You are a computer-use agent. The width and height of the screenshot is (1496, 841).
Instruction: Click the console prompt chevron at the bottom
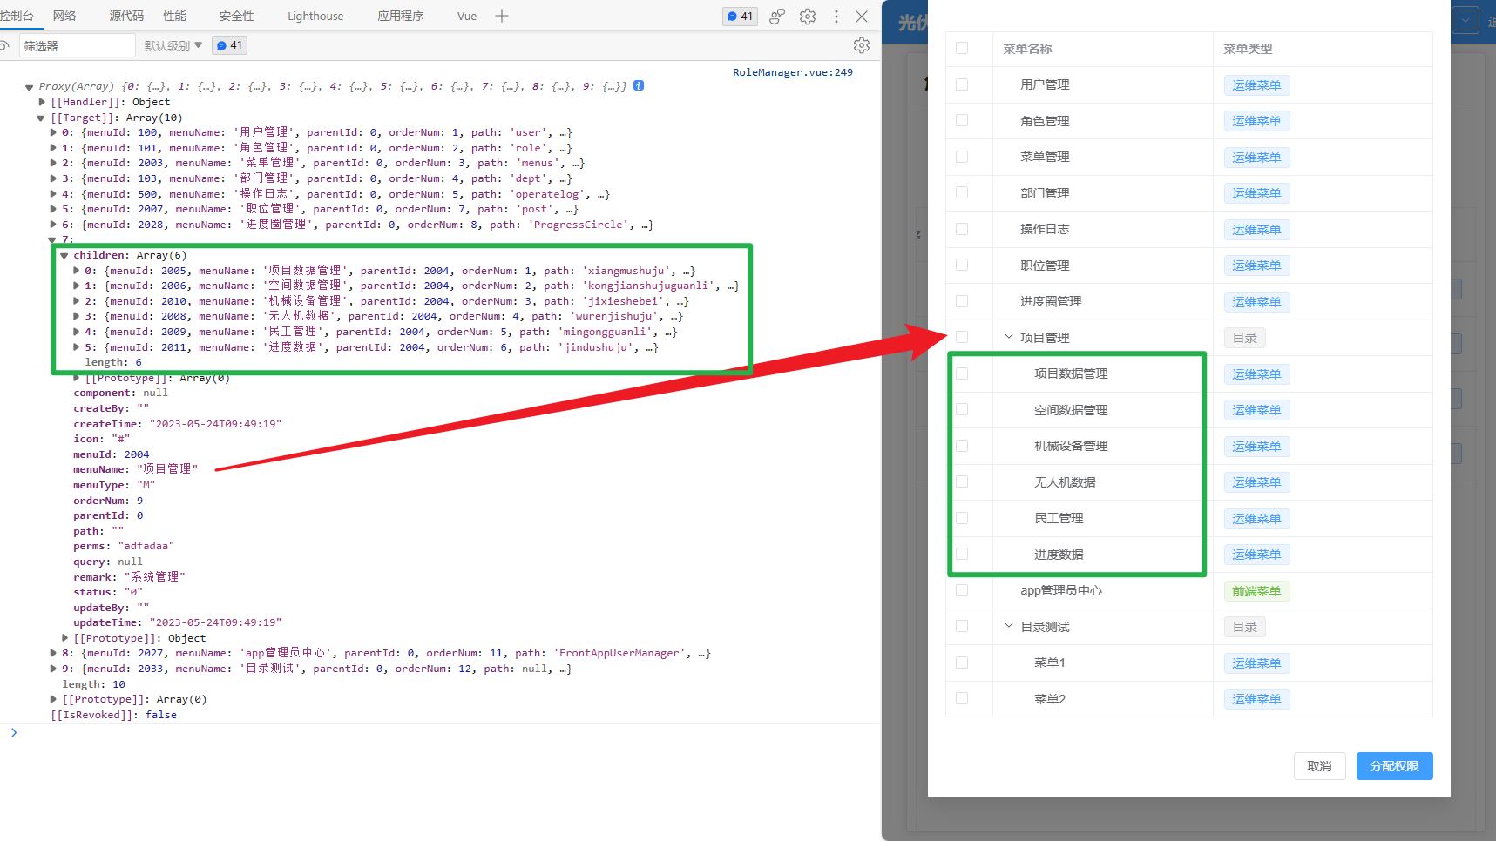(14, 733)
